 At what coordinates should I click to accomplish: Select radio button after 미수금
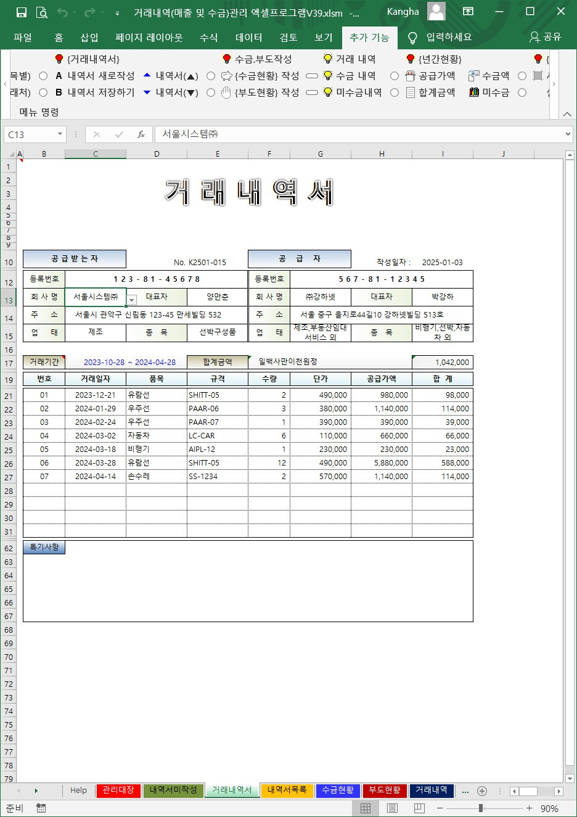pyautogui.click(x=522, y=92)
